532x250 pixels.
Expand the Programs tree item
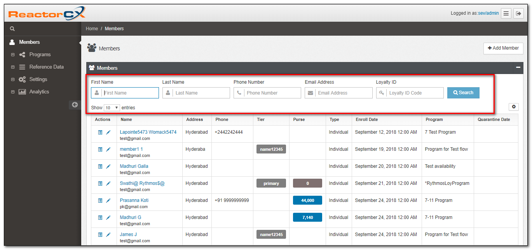pos(13,55)
